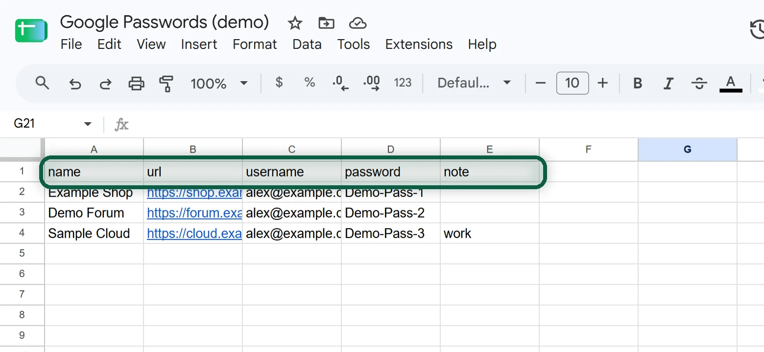Decrease font size with minus button

[x=541, y=83]
